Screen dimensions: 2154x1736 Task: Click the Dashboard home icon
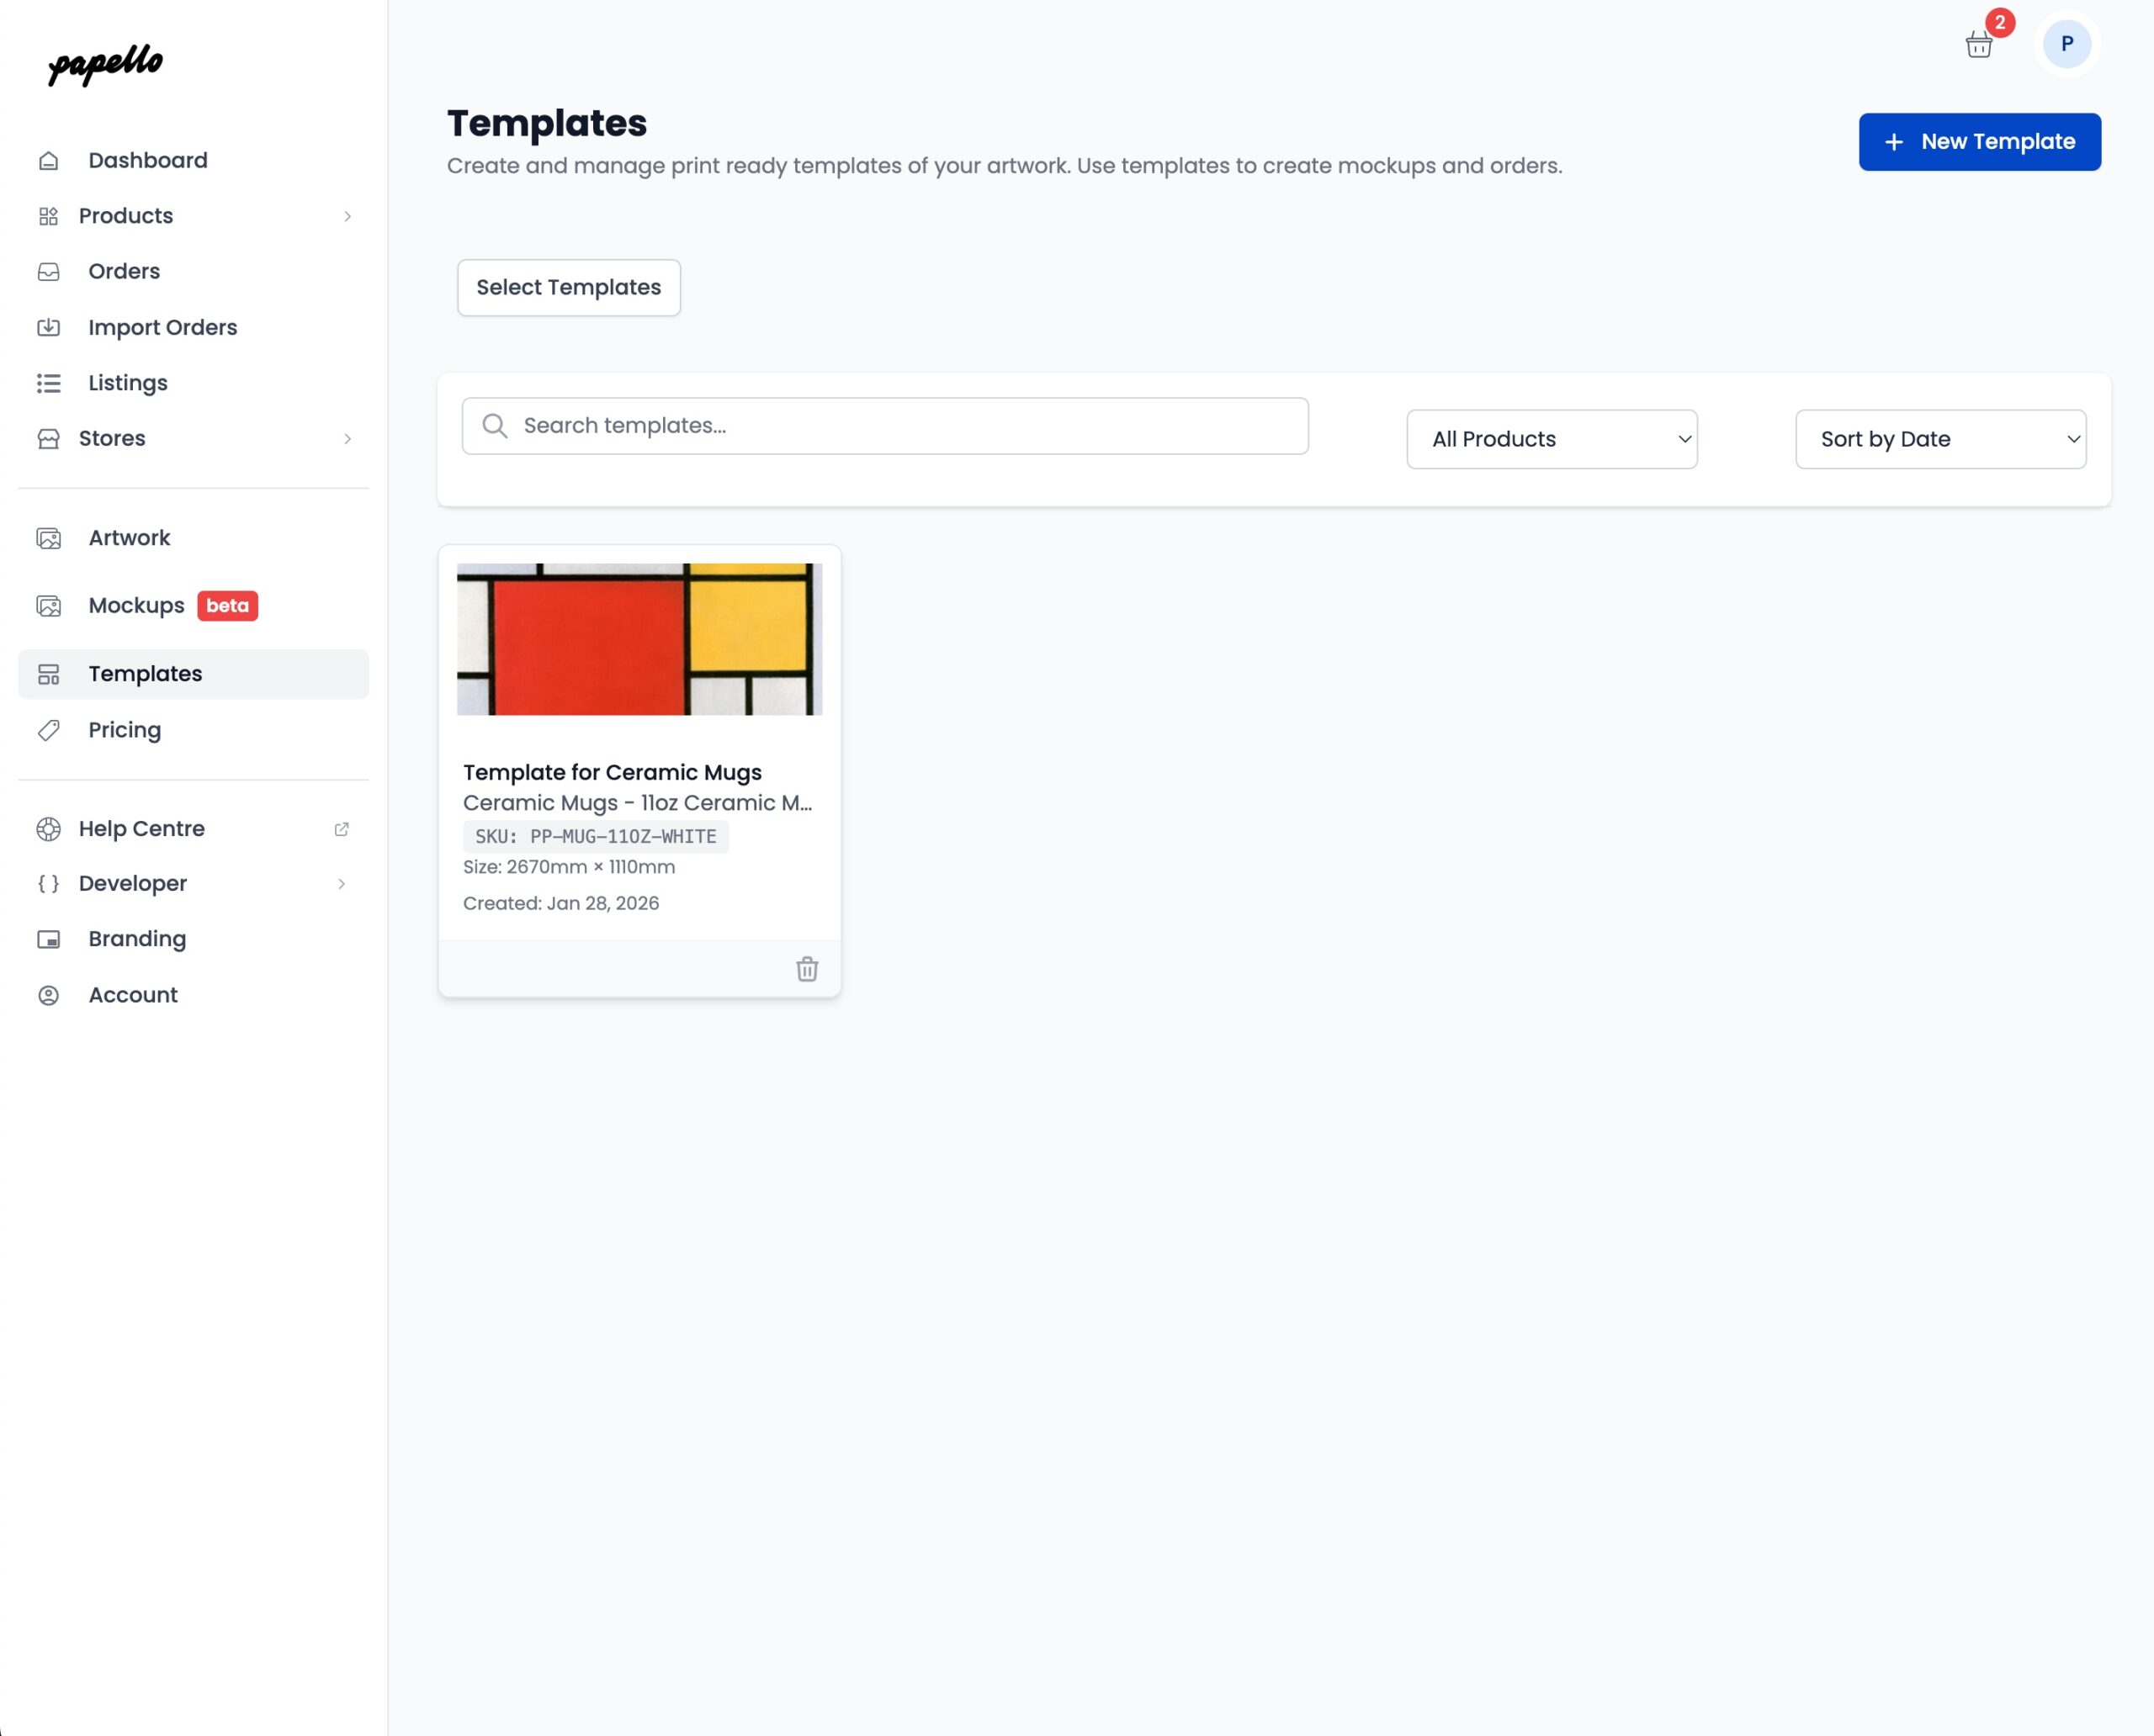pos(48,161)
